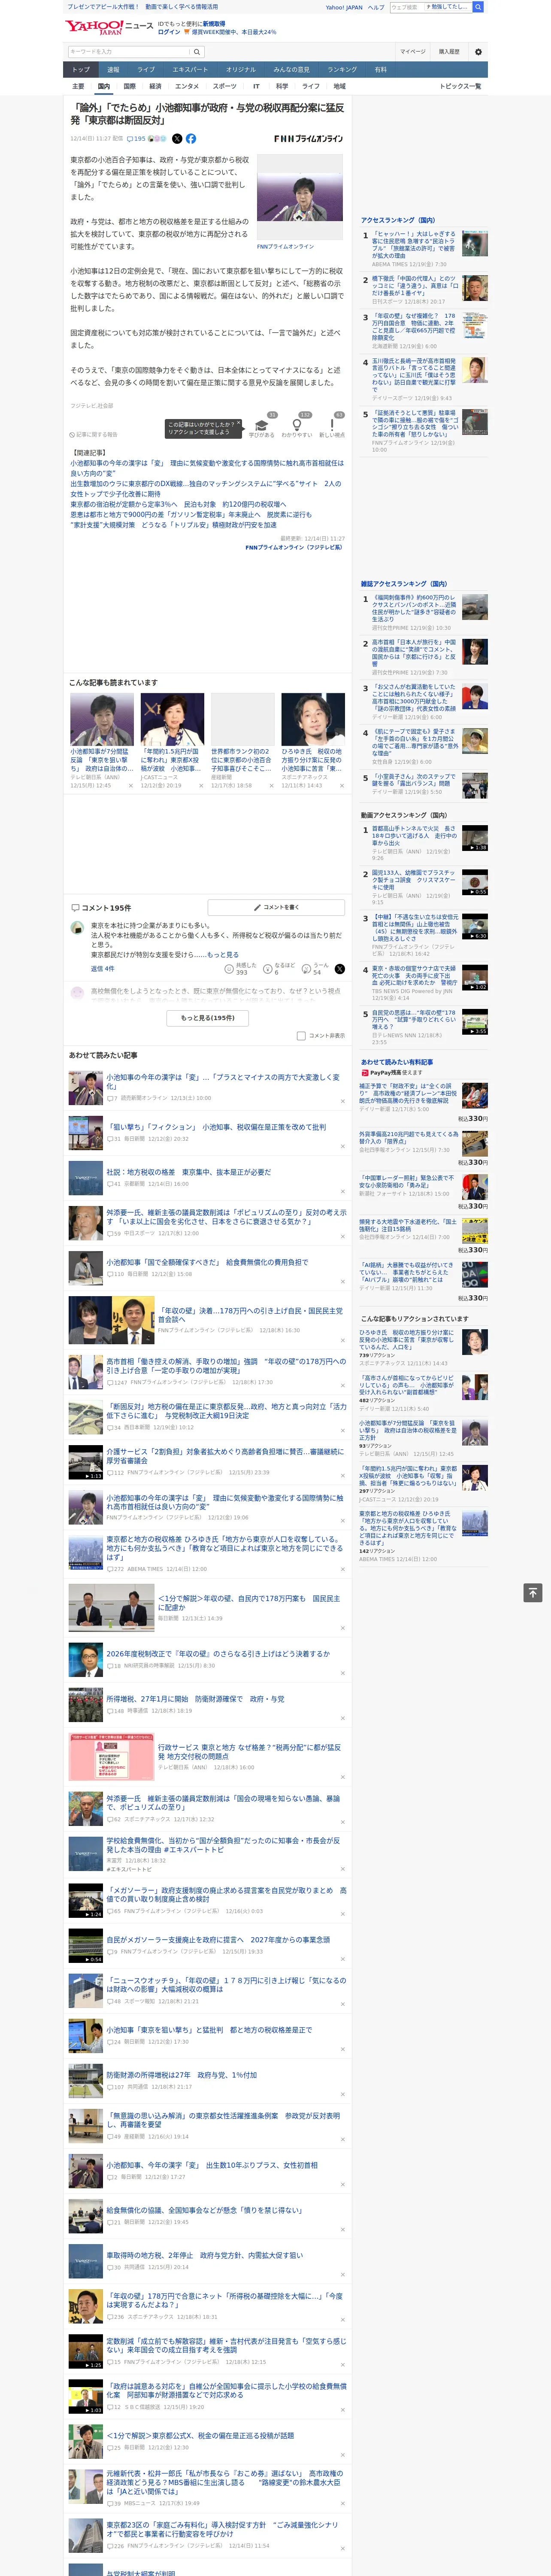The height and width of the screenshot is (2576, 551).
Task: Share the top comment on X
Action: pos(339,969)
